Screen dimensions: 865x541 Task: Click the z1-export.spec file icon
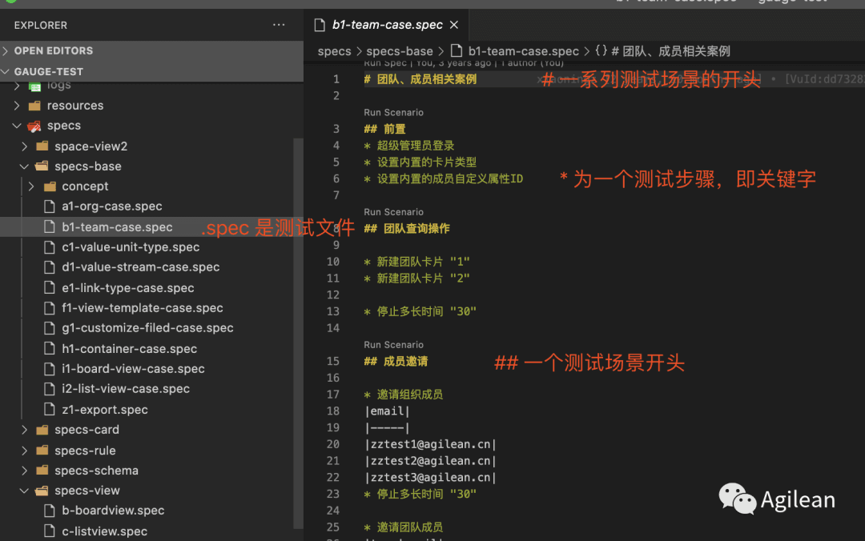[x=50, y=410]
